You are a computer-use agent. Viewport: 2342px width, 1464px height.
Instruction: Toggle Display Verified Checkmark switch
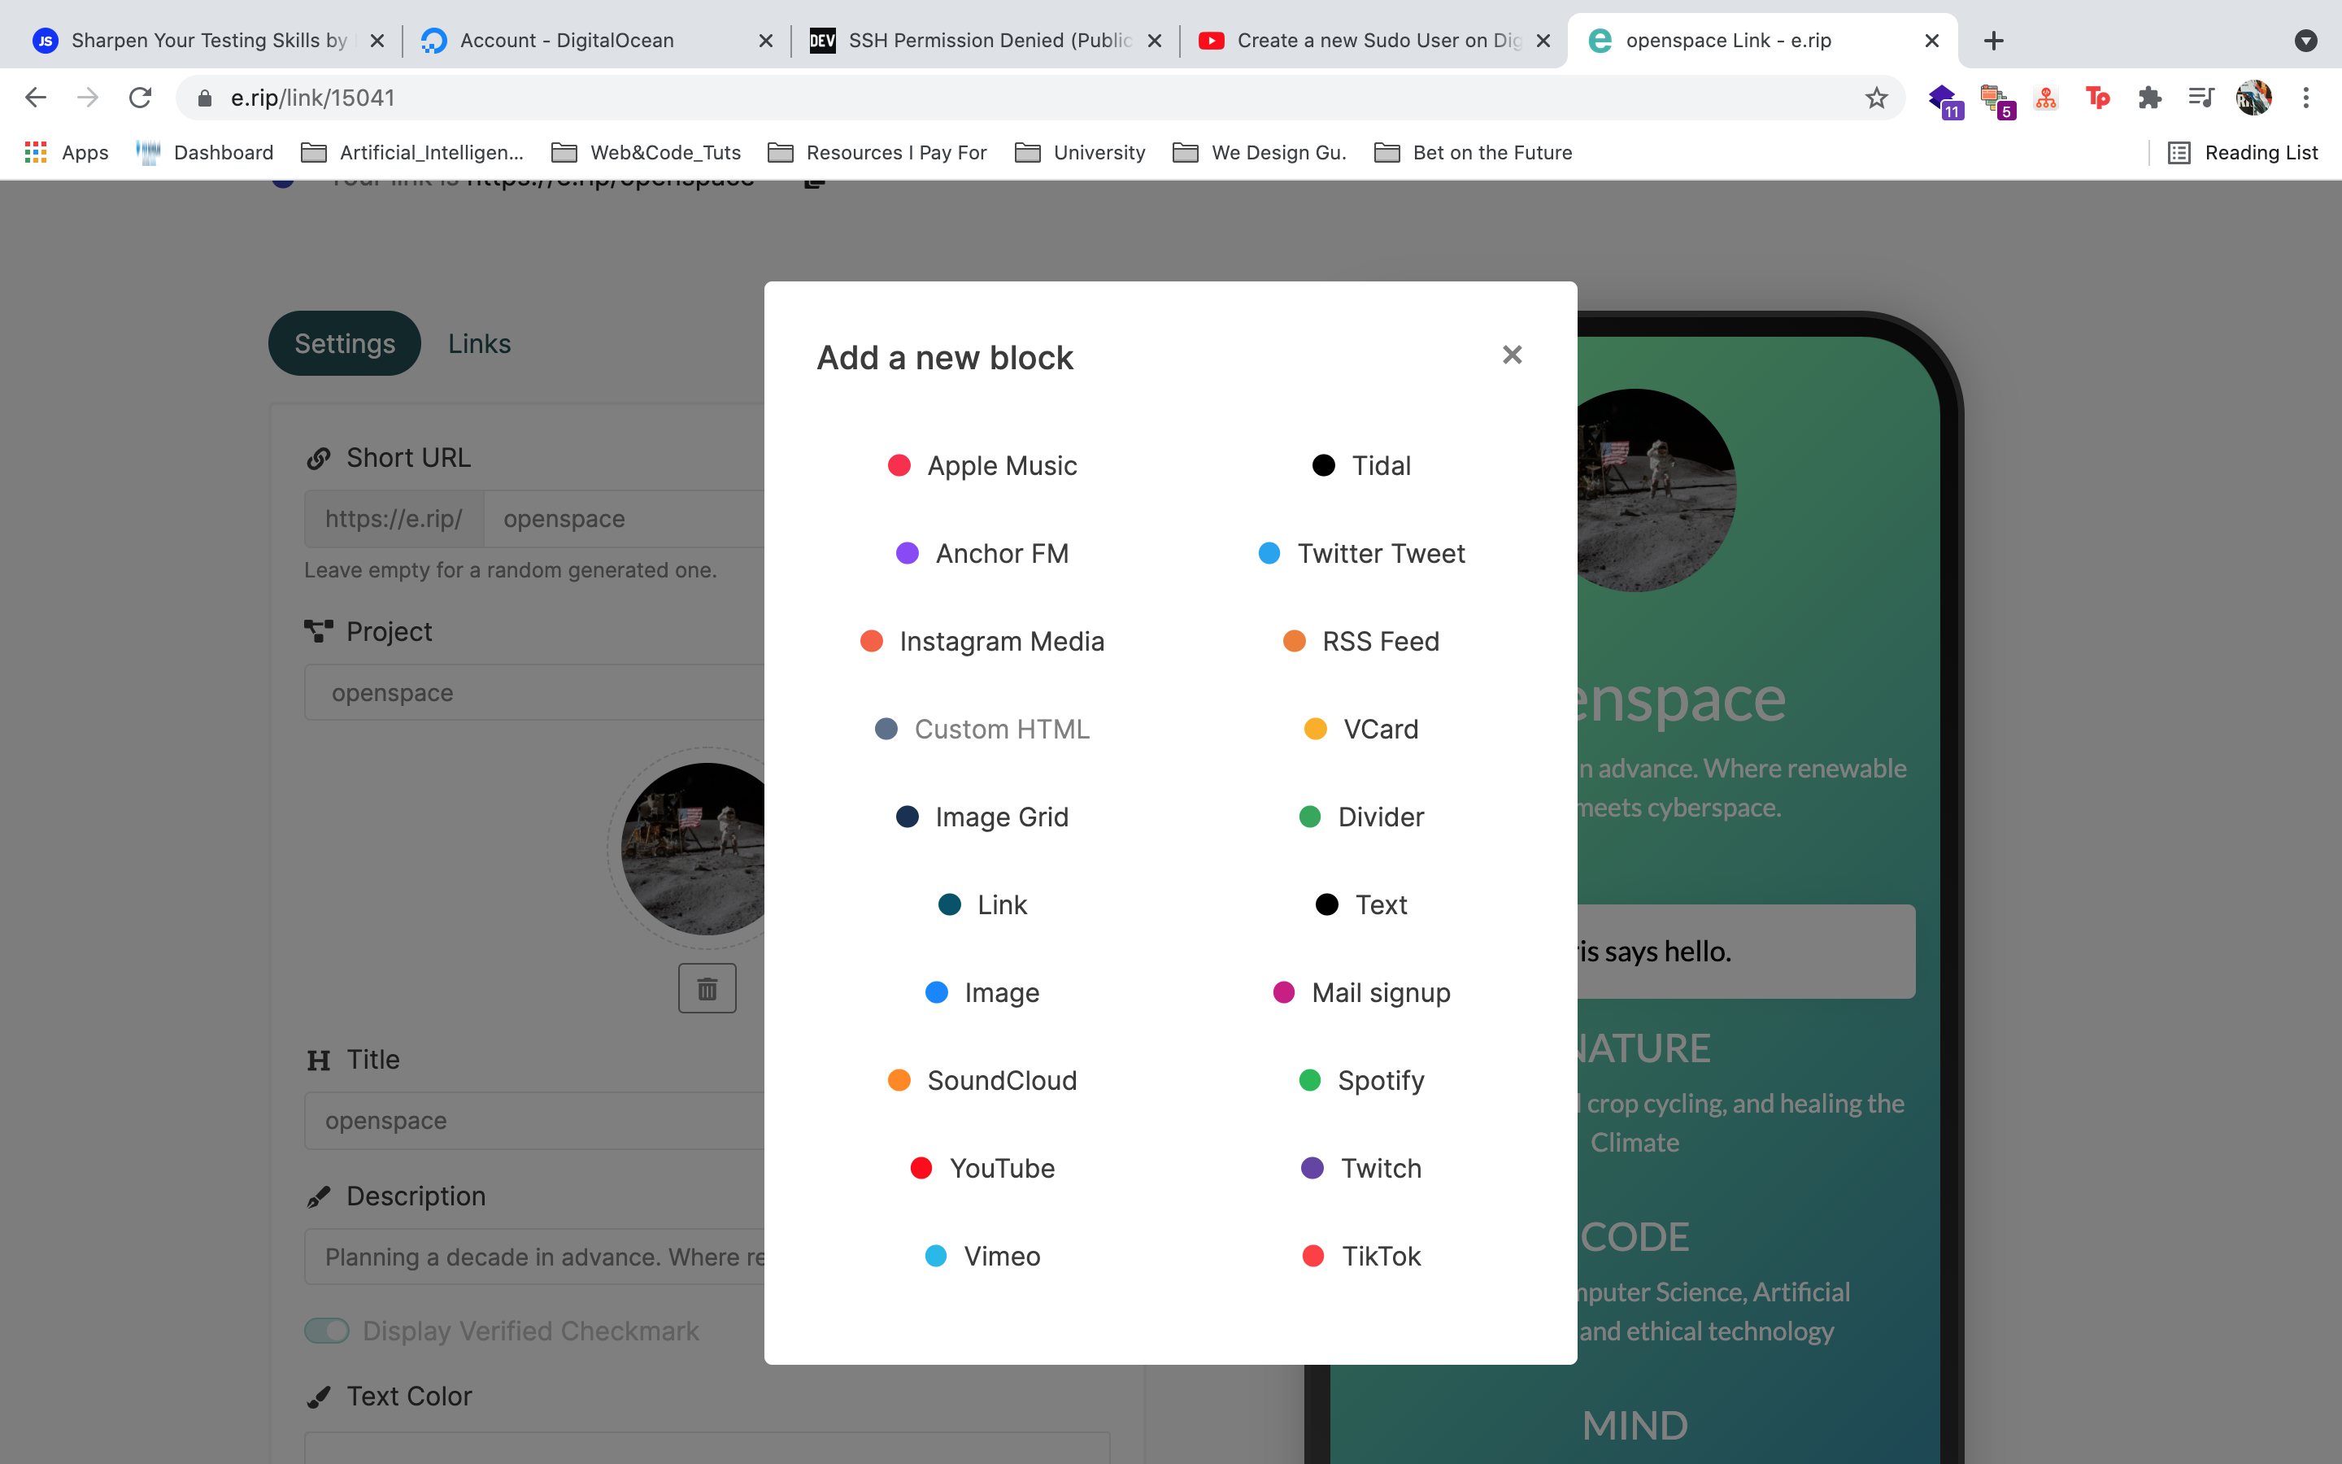[x=327, y=1331]
